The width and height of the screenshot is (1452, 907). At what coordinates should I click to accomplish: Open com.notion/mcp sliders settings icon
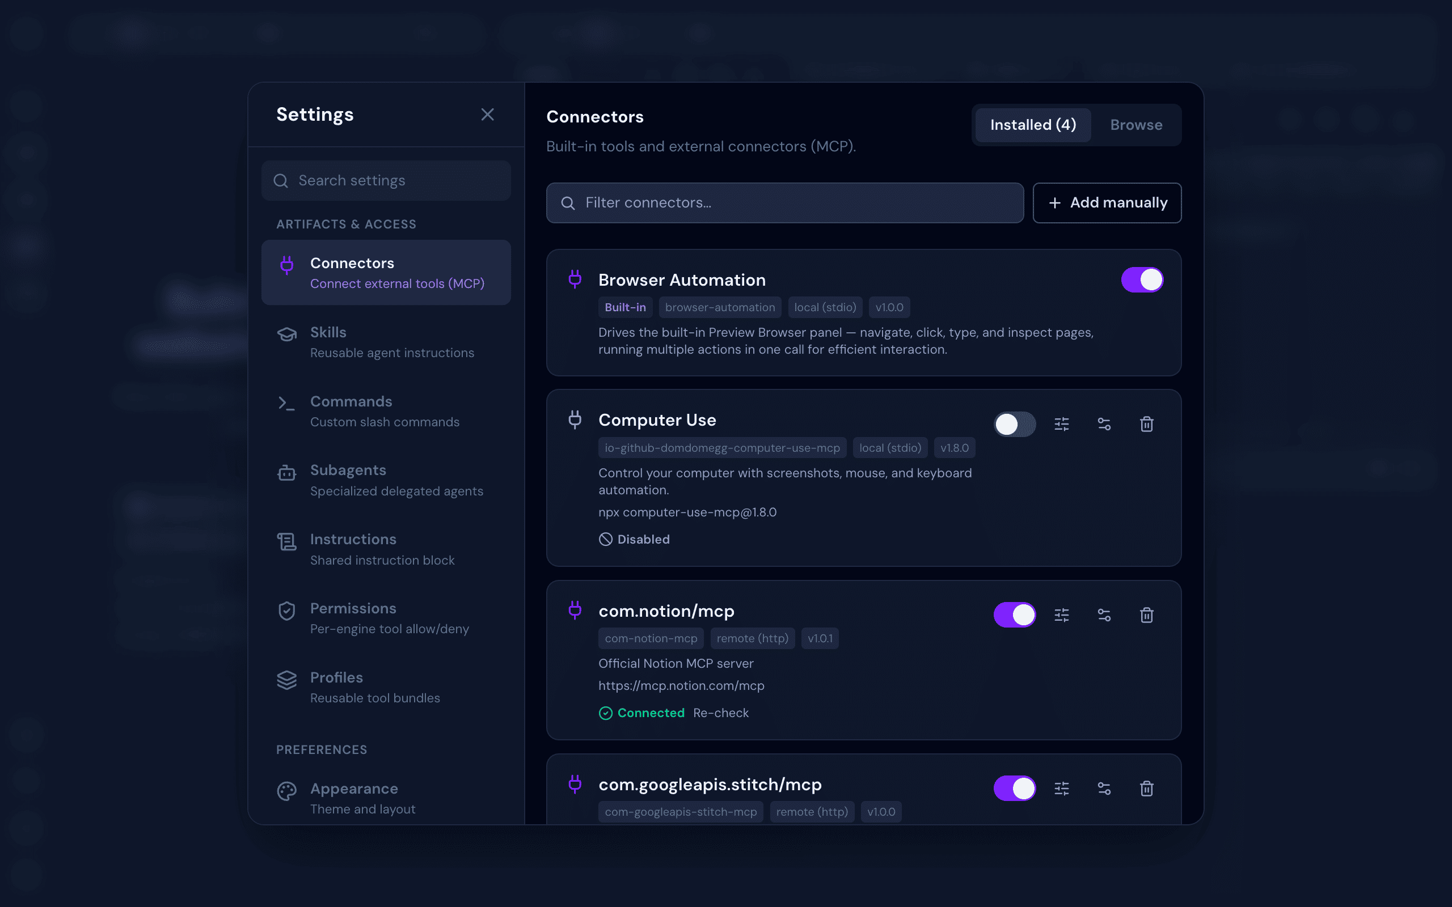pyautogui.click(x=1061, y=615)
